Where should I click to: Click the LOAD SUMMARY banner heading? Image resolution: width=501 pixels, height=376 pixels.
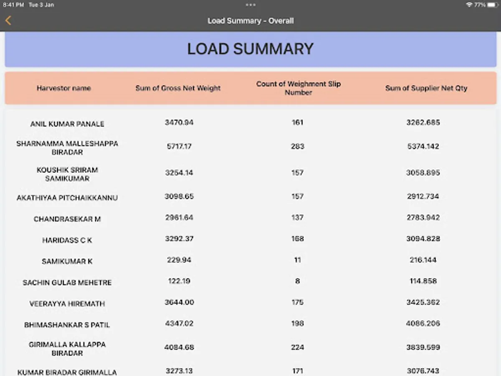tap(250, 49)
